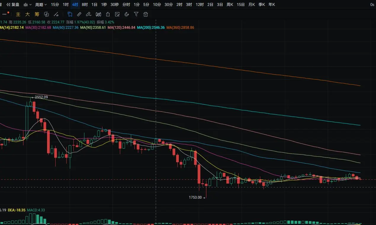Screen dimensions: 376x225
Task: Click the 涨幅 1.97%(43.02) readout
Action: point(81,22)
